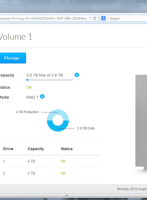Click the gray NAS device image
Screen dimensions: 147x200
(x=141, y=122)
